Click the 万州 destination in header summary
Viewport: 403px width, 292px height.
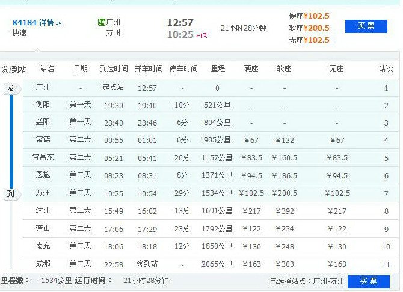[x=113, y=33]
